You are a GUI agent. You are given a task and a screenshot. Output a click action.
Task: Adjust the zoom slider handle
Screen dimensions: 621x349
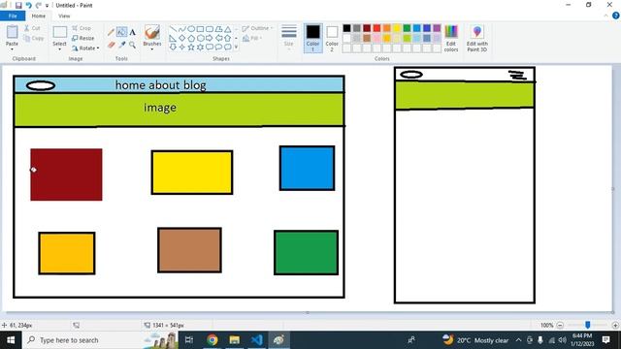(x=588, y=325)
